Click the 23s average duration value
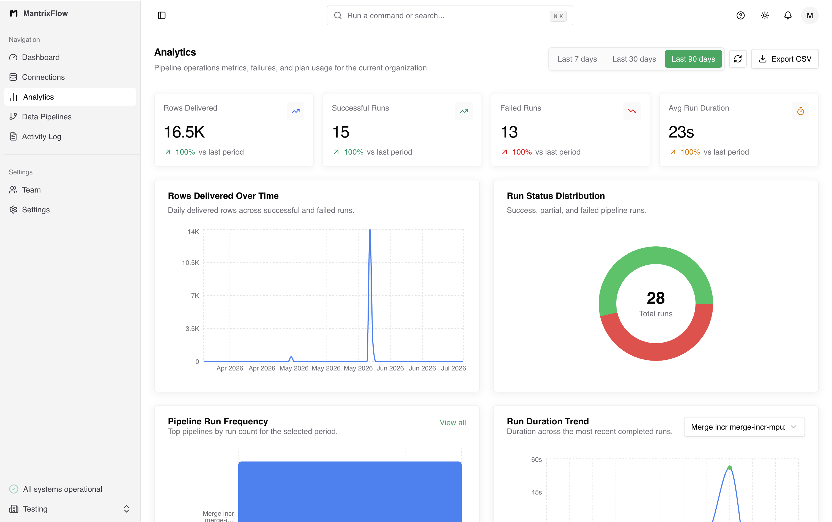The height and width of the screenshot is (522, 832). pos(681,132)
